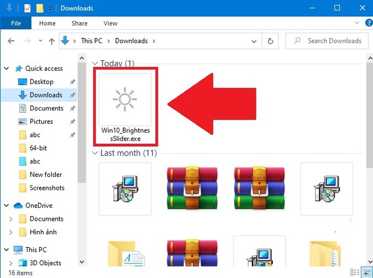Open the recent locations dropdown arrow

tap(40, 41)
